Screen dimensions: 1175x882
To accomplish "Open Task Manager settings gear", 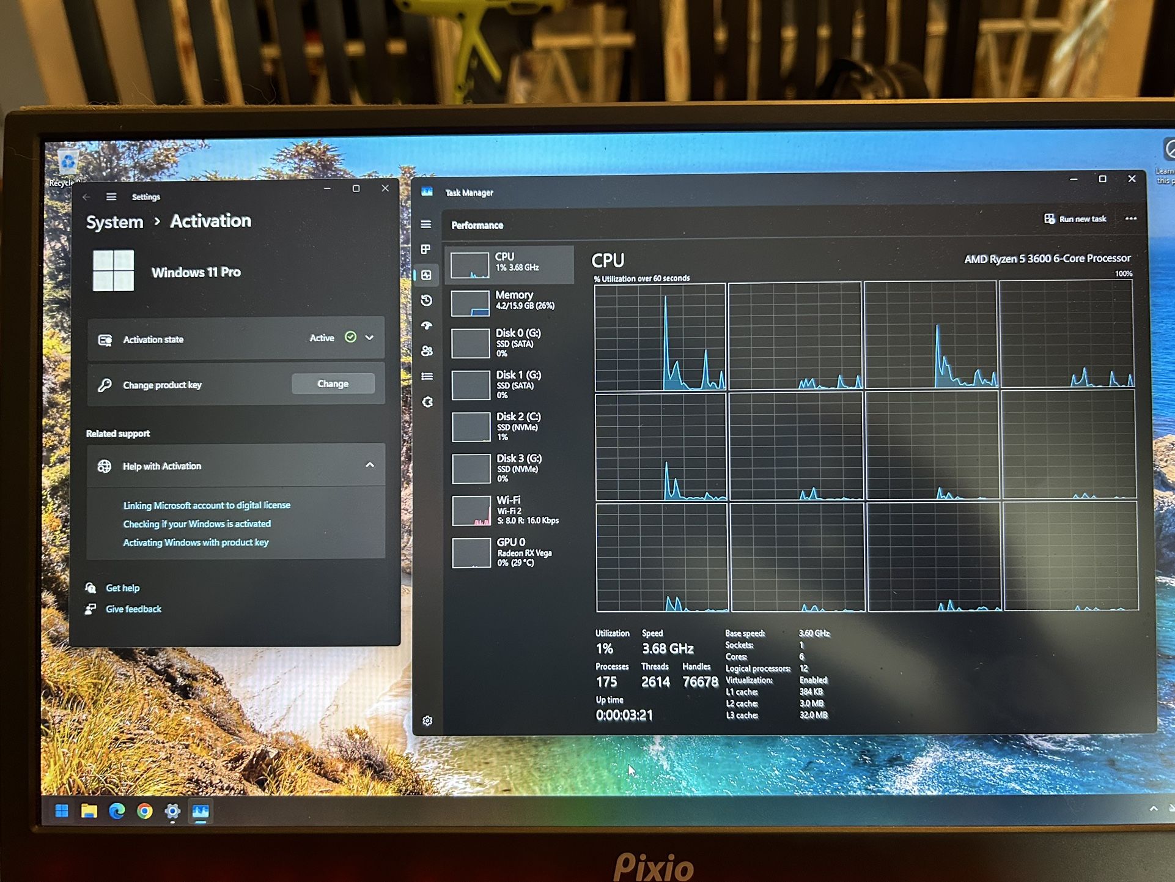I will coord(428,721).
